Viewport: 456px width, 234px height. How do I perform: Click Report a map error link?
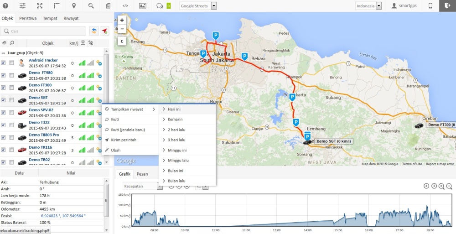(440, 164)
